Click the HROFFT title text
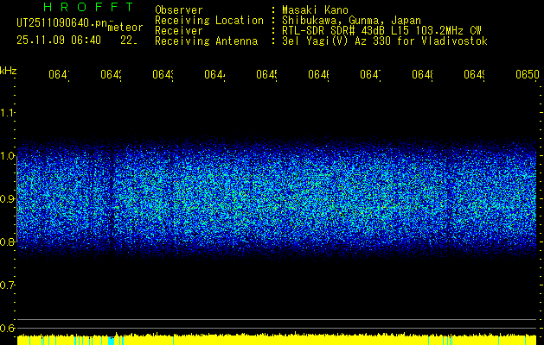544x345 pixels. 89,7
